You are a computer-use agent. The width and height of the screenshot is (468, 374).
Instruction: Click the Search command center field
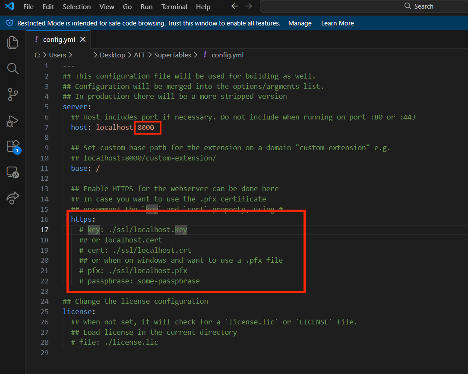364,6
